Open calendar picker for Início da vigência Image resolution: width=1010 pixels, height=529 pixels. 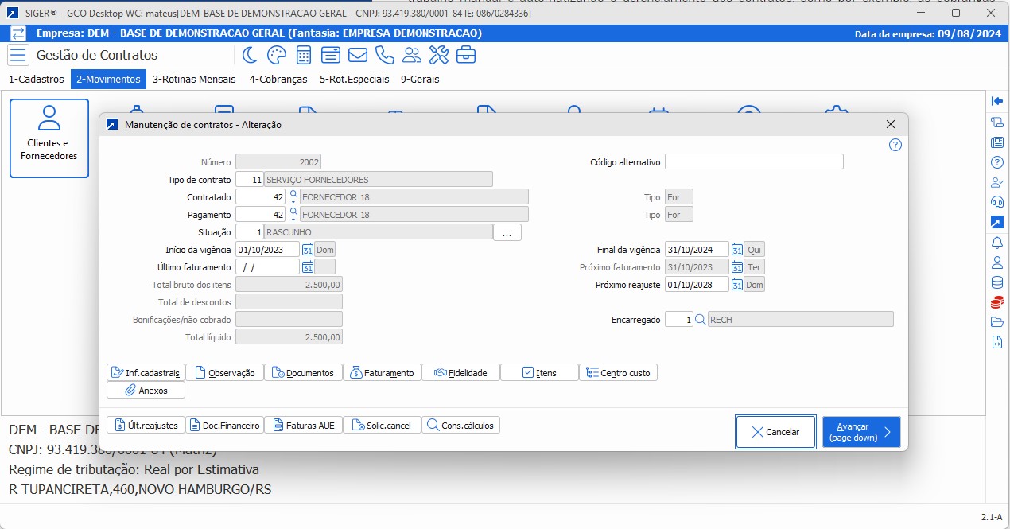(308, 250)
